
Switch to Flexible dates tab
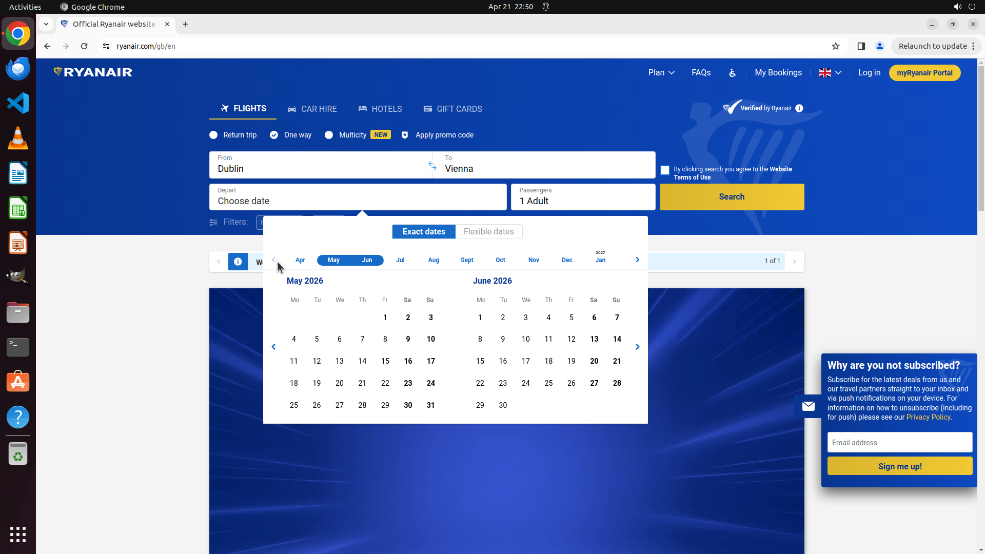(x=488, y=232)
